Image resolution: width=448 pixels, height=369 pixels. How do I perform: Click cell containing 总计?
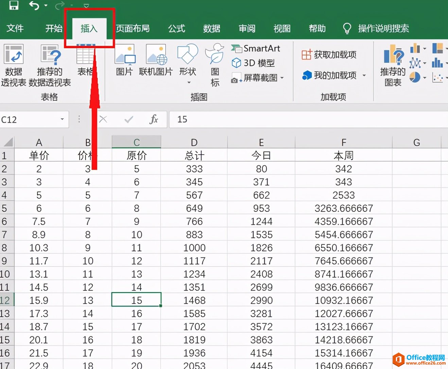pyautogui.click(x=194, y=155)
